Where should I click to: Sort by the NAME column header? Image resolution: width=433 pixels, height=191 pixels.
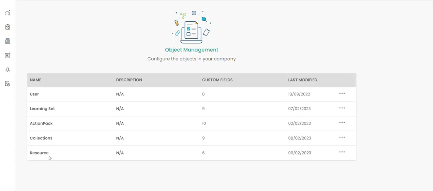point(35,80)
